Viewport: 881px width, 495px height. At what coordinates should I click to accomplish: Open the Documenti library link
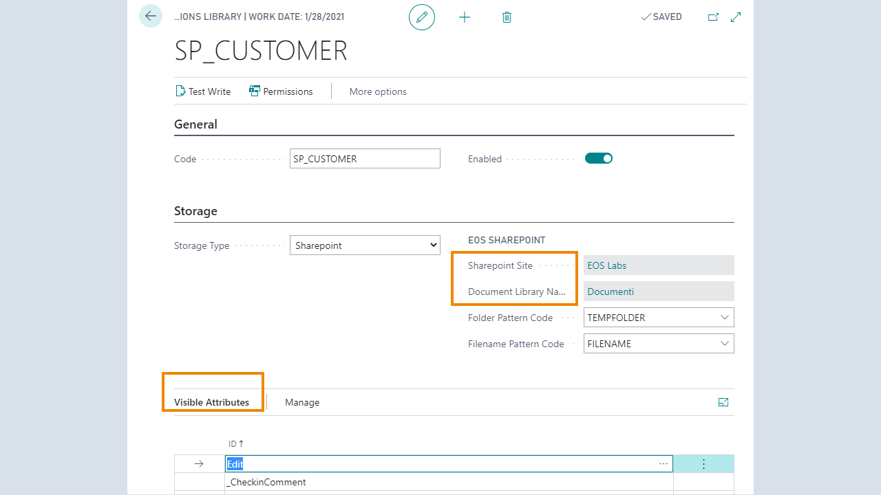[611, 291]
